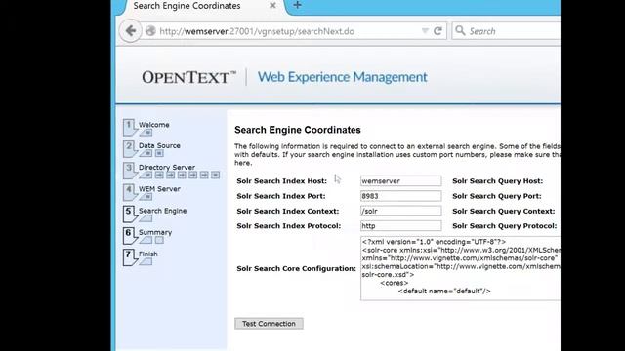The width and height of the screenshot is (625, 351).
Task: Click the Web Experience Management title
Action: [x=343, y=77]
